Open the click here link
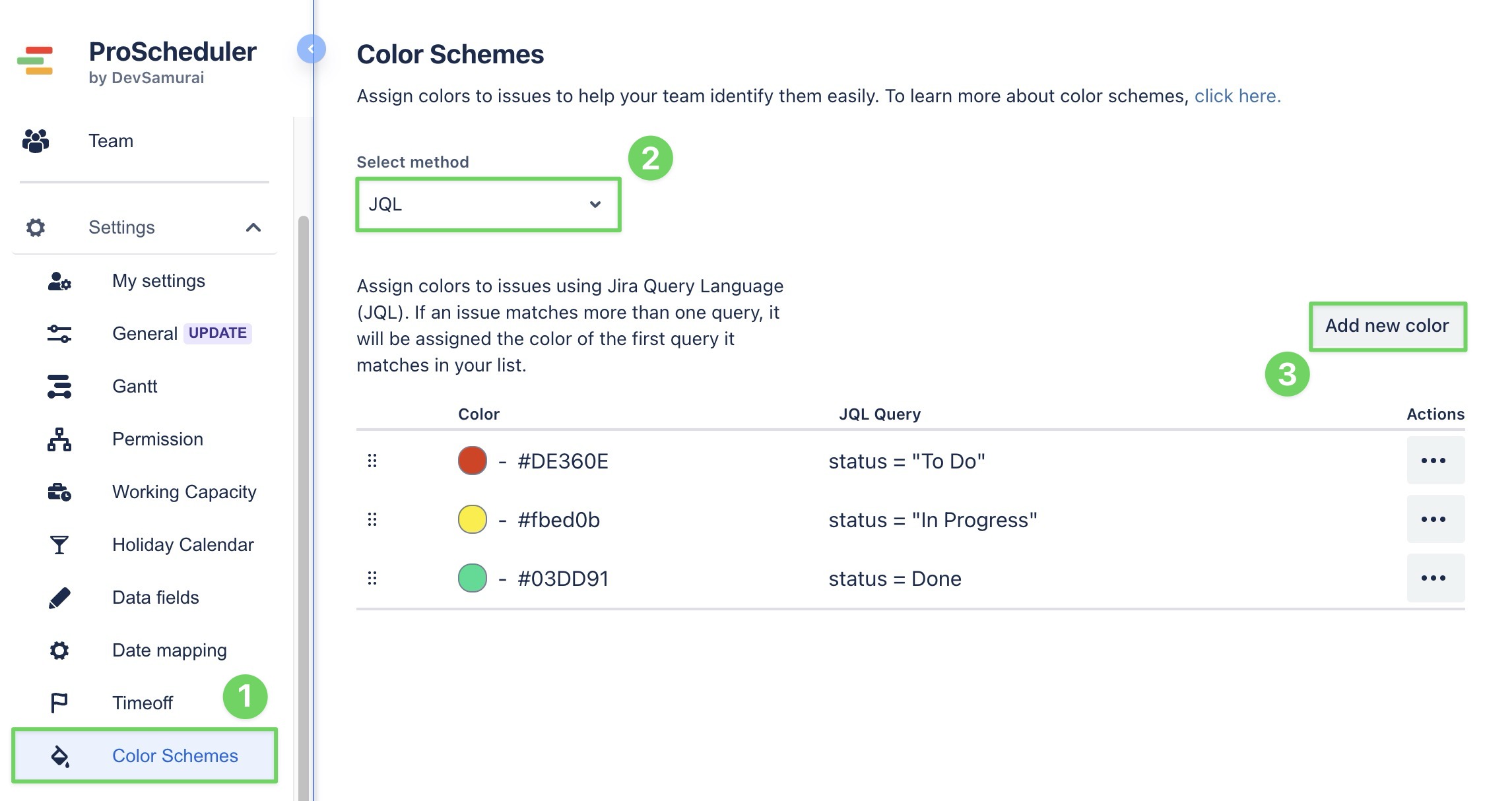1485x801 pixels. click(x=1236, y=96)
